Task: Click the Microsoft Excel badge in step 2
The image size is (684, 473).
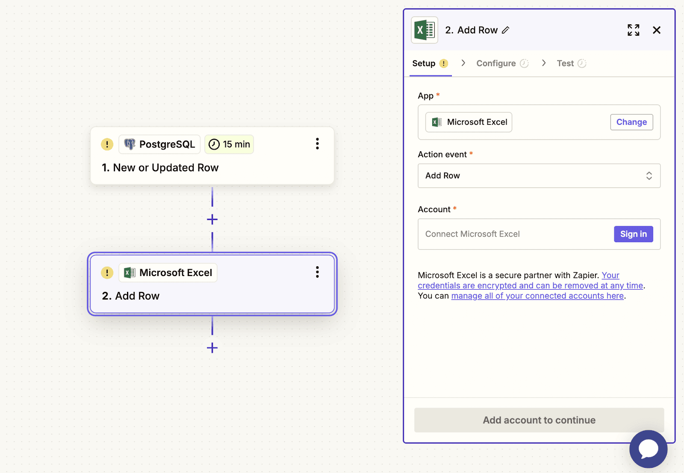Action: click(x=168, y=273)
